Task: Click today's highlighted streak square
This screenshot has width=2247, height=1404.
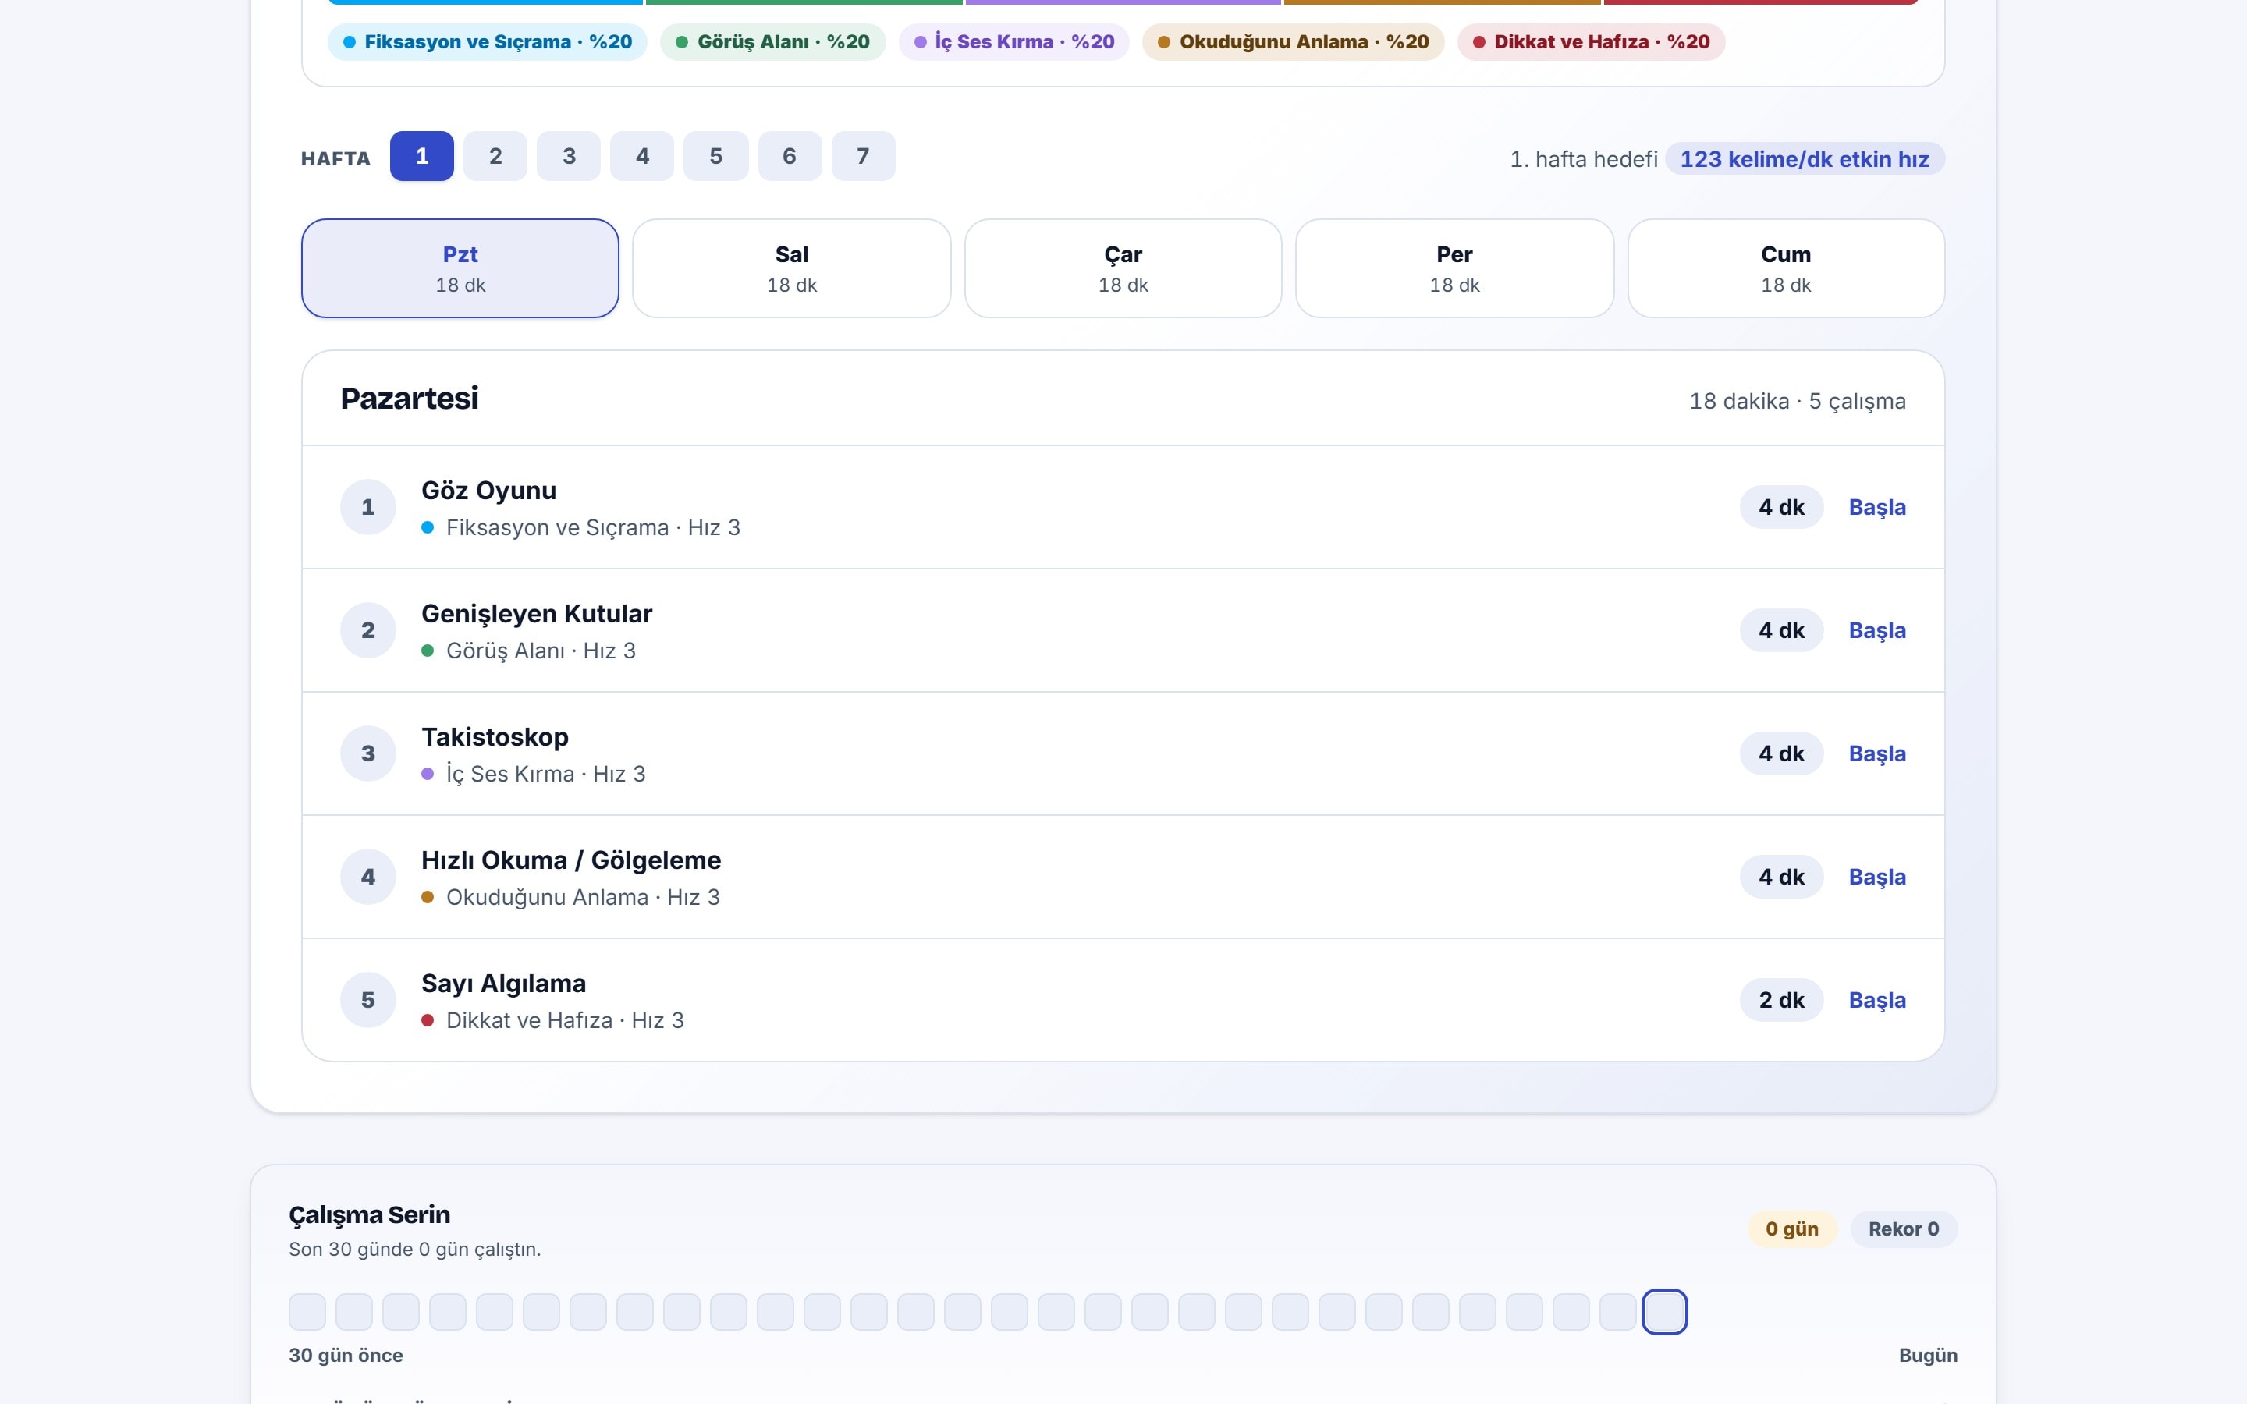Action: (1665, 1312)
